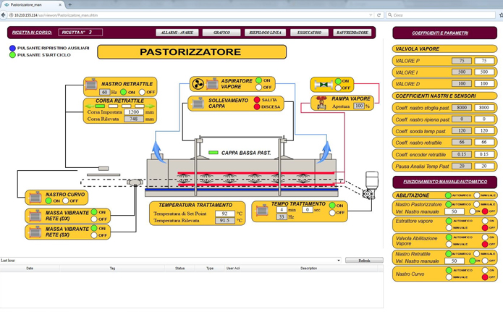Open the Grafico page
503x312 pixels.
point(221,33)
